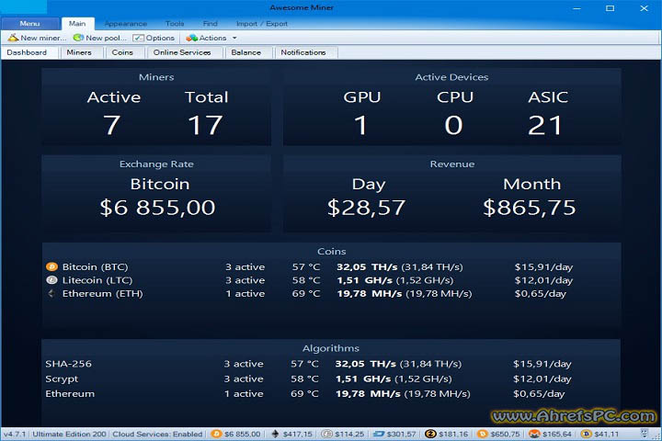Click the Bitcoin icon in the status bar
The width and height of the screenshot is (662, 441).
click(x=217, y=434)
